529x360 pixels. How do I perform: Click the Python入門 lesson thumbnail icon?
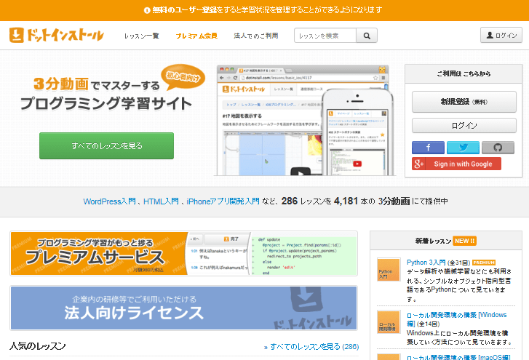[389, 270]
